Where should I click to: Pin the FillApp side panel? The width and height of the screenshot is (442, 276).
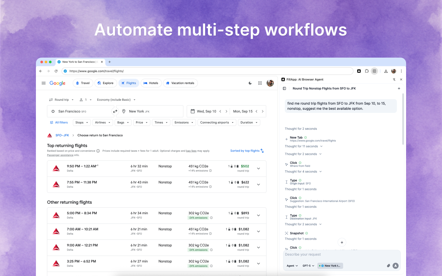(394, 79)
